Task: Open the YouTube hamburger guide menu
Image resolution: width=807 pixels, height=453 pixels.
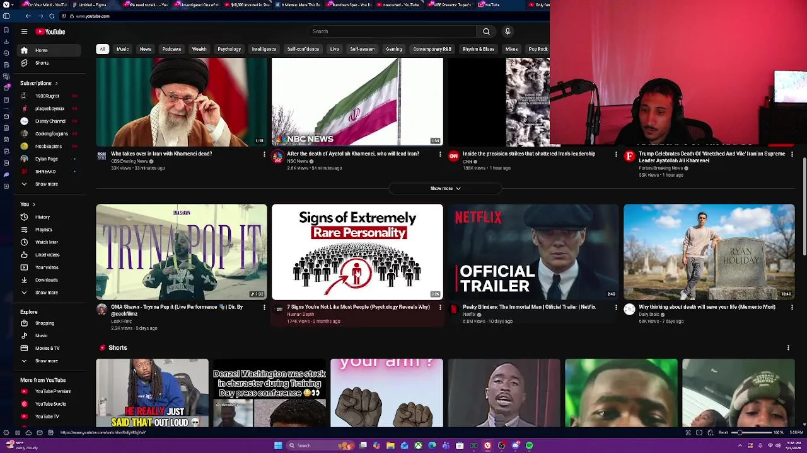Action: pyautogui.click(x=24, y=31)
